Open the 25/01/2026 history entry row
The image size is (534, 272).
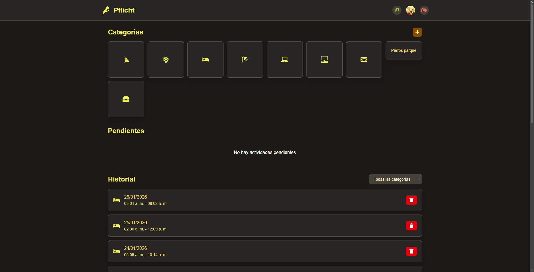click(x=256, y=226)
